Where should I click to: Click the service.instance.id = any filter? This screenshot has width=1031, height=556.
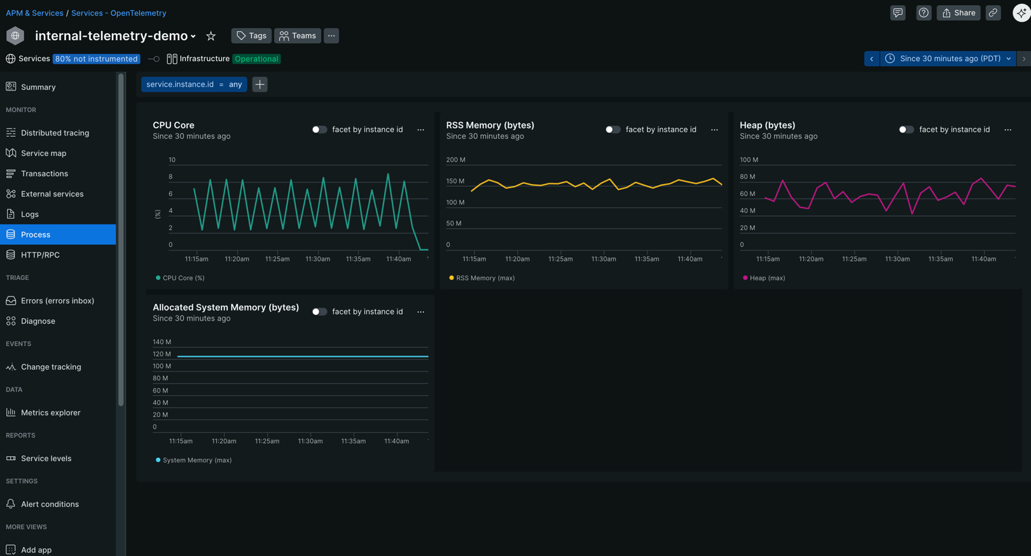(x=194, y=85)
